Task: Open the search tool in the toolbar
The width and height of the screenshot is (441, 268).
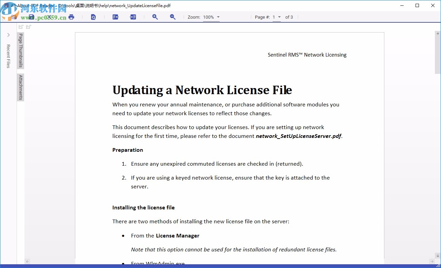Action: (x=93, y=17)
